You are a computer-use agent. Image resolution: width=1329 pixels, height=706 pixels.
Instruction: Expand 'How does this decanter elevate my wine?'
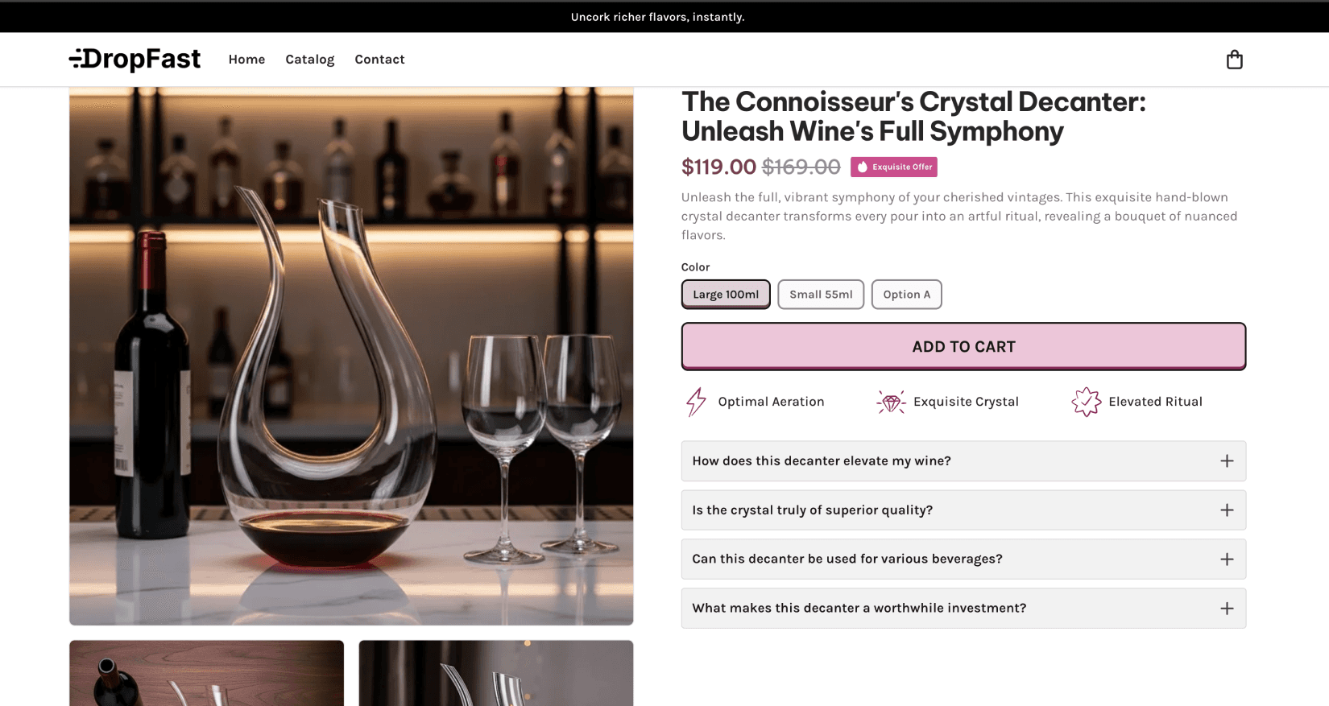pos(963,460)
